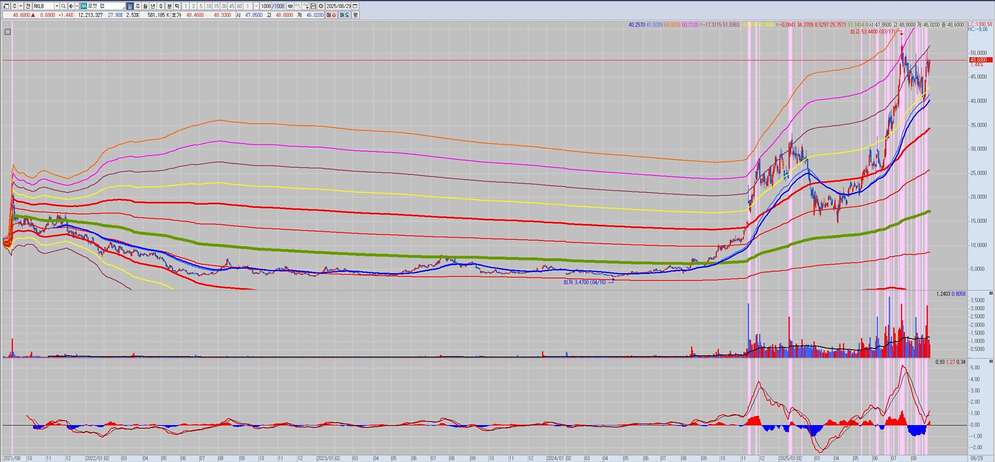Viewport: 995px width, 462px height.
Task: Open chart settings gear icon
Action: (x=321, y=6)
